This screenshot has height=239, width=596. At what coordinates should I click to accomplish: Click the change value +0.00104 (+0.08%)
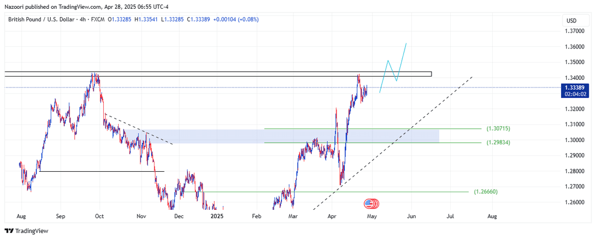tap(236, 19)
